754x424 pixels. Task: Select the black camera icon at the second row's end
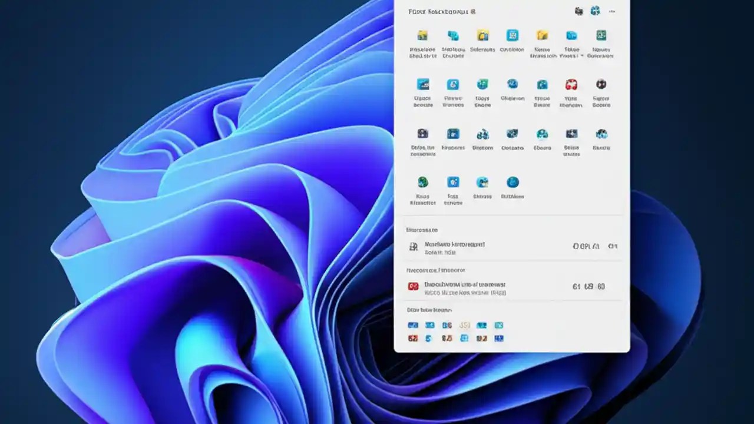coord(601,85)
